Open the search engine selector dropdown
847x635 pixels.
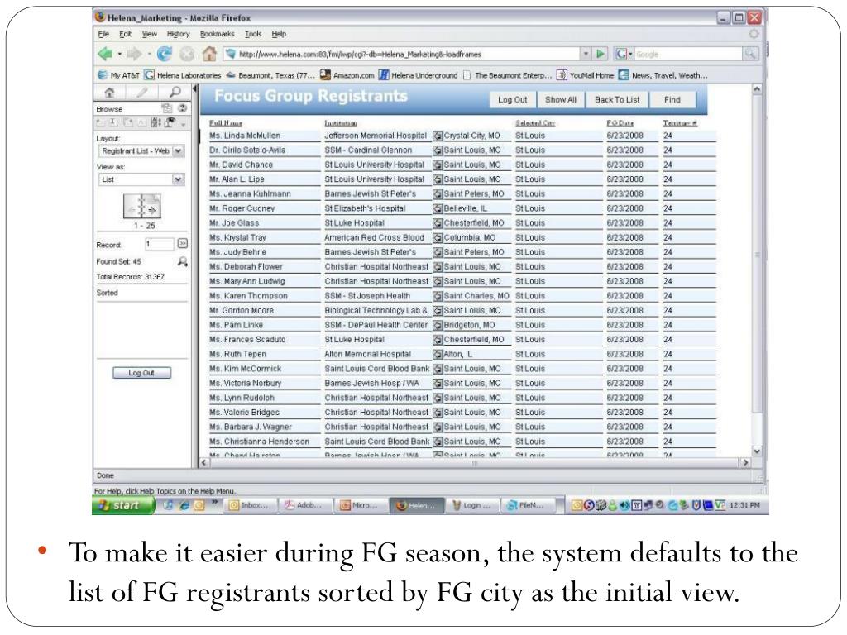tap(624, 54)
